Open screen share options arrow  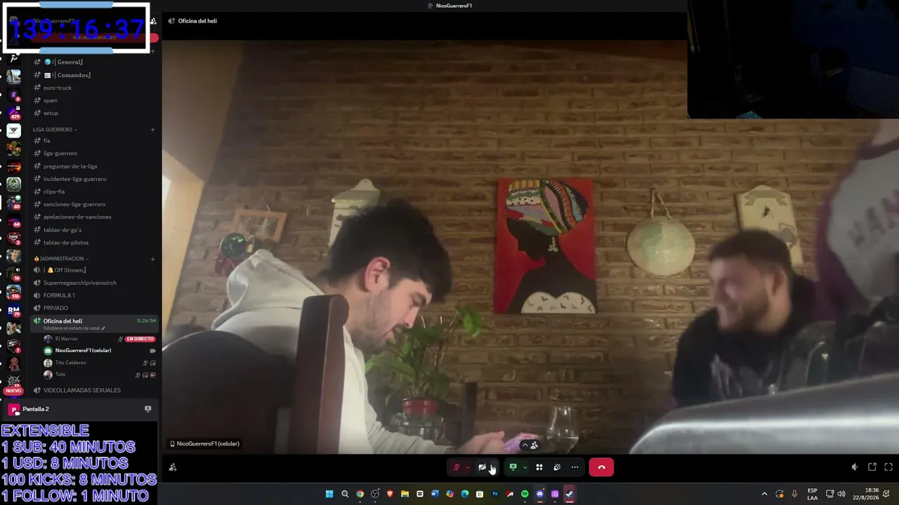coord(525,467)
